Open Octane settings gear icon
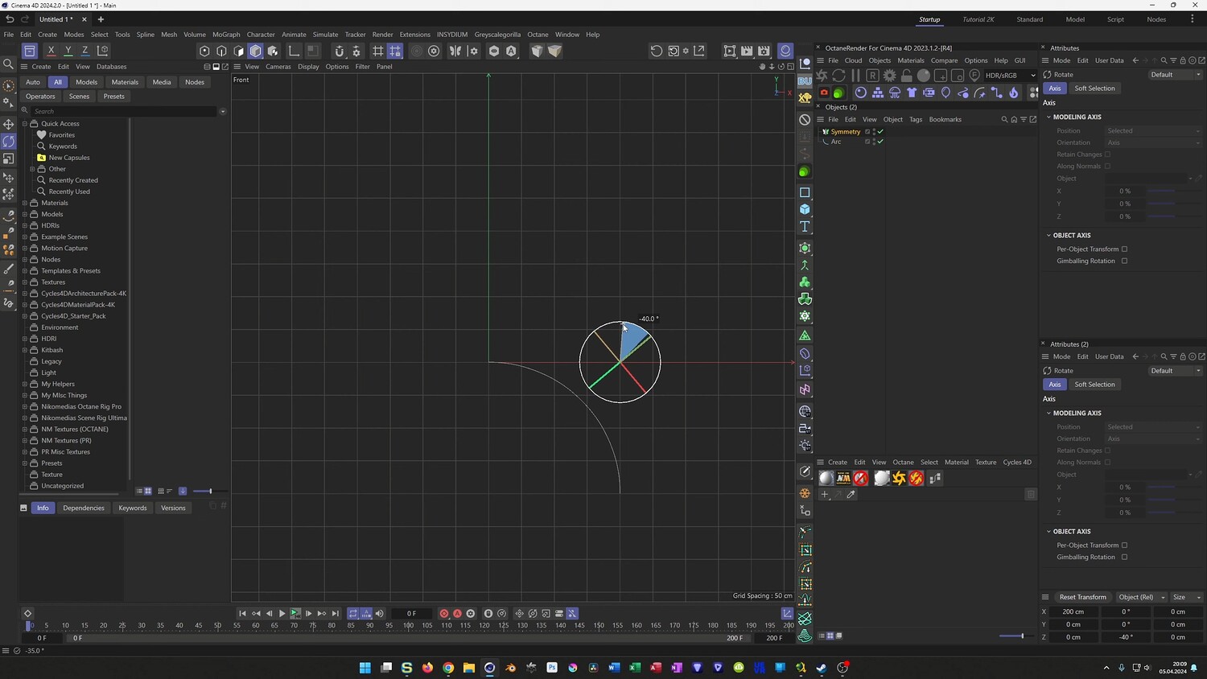The image size is (1207, 679). point(889,75)
